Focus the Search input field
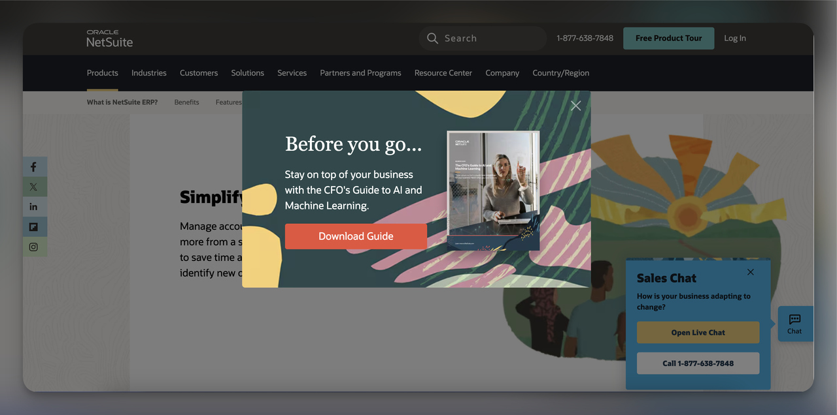The image size is (837, 415). click(483, 38)
